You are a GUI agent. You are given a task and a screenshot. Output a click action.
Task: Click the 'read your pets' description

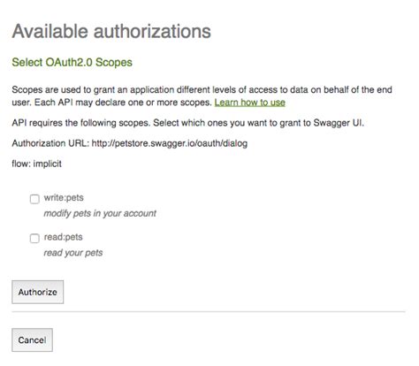click(x=73, y=253)
